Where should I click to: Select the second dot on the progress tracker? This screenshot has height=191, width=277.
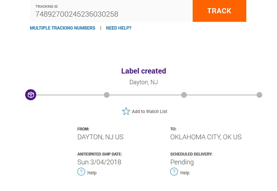tap(107, 95)
